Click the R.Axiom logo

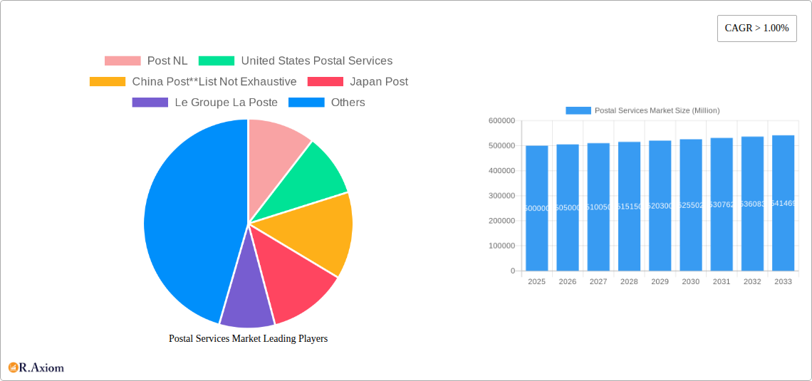(36, 367)
